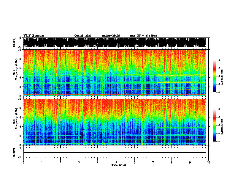Click the "-3" tick on ch.2 color bar
235x182 pixels.
click(219, 109)
